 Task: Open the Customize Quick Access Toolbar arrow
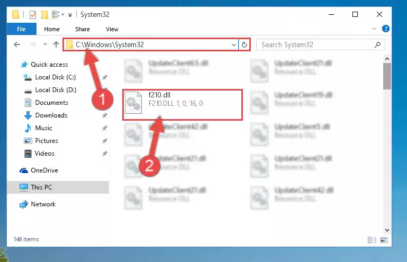[70, 15]
